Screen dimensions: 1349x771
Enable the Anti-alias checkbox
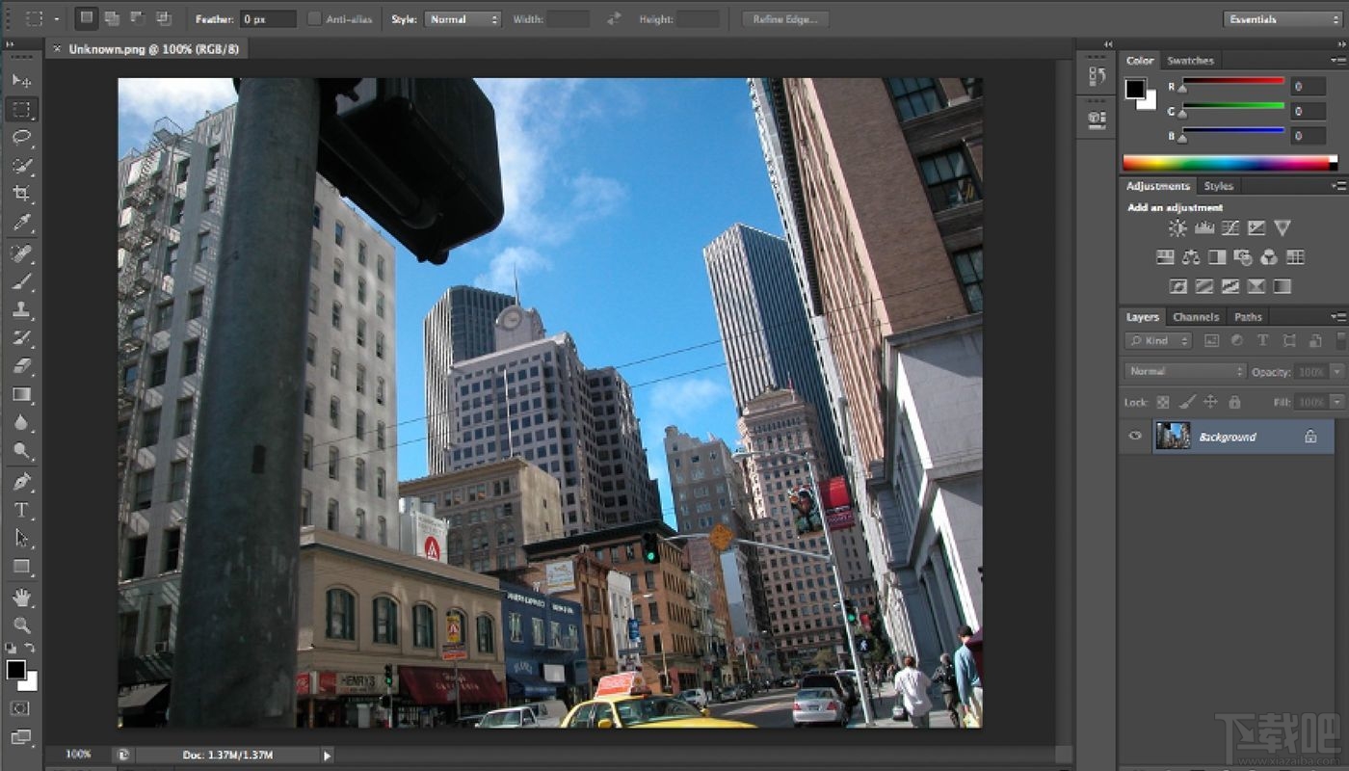313,18
